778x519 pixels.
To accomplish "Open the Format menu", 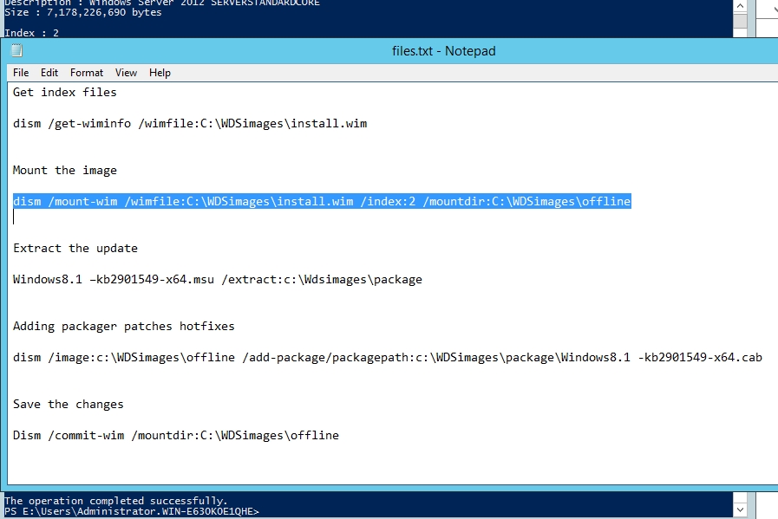I will point(87,73).
